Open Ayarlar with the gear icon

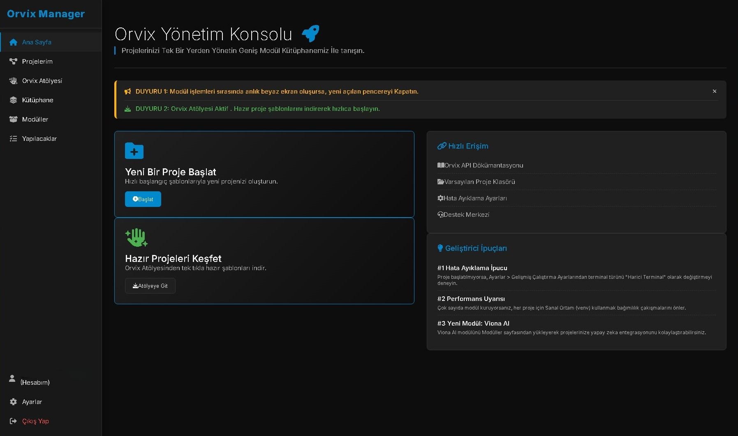pyautogui.click(x=13, y=402)
